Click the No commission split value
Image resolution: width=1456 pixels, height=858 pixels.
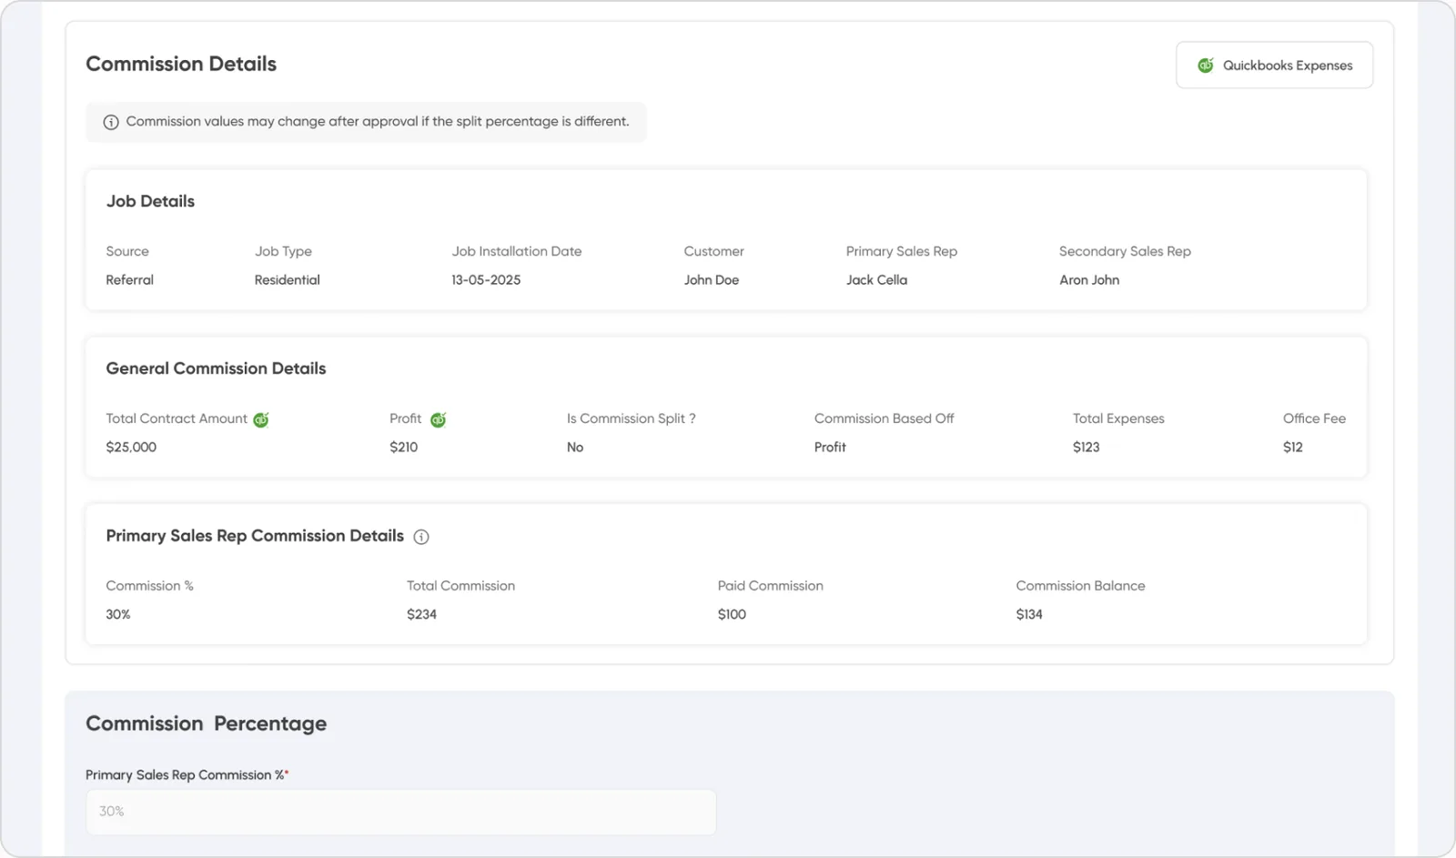coord(575,448)
